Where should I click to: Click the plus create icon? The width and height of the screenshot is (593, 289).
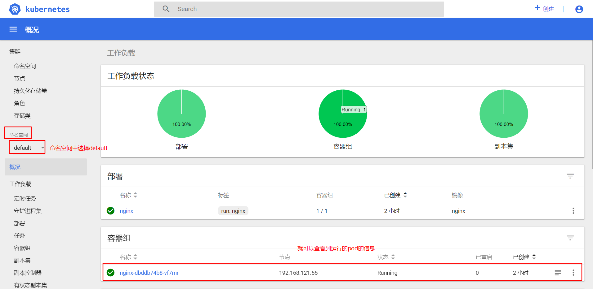click(537, 8)
